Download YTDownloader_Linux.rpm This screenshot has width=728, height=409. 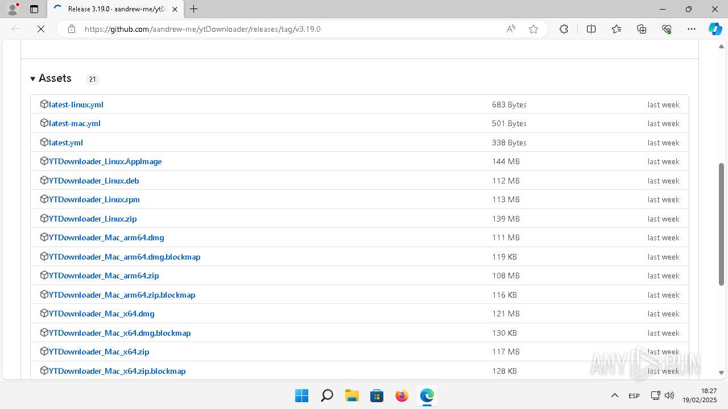tap(94, 199)
